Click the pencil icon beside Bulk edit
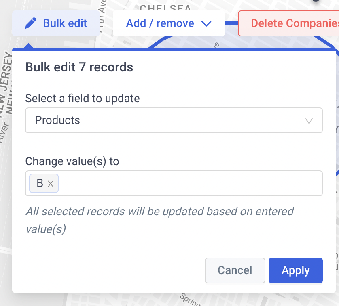The height and width of the screenshot is (306, 339). tap(31, 23)
